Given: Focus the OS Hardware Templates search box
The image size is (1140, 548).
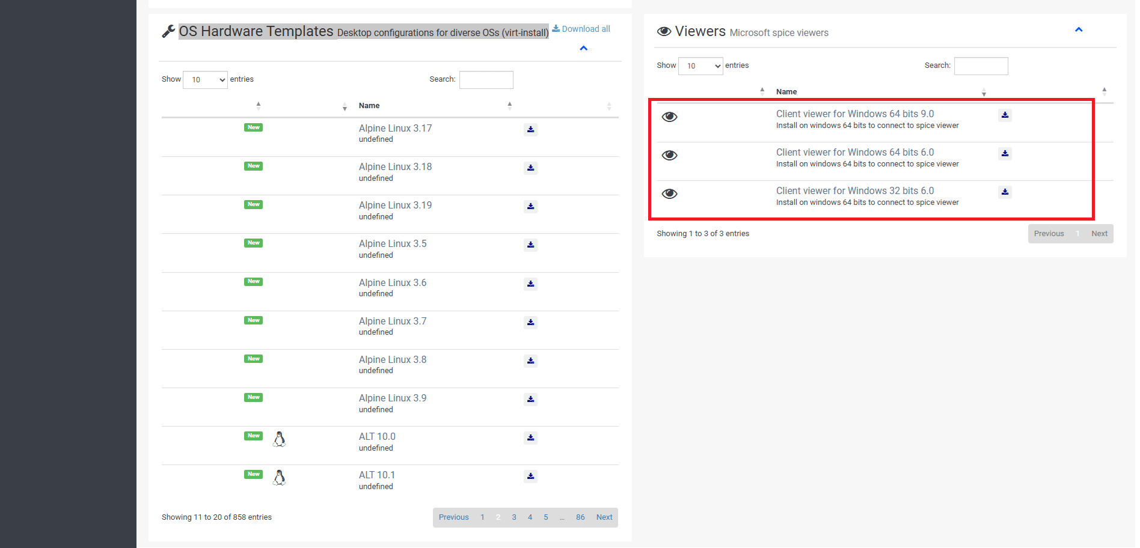Looking at the screenshot, I should pyautogui.click(x=486, y=80).
